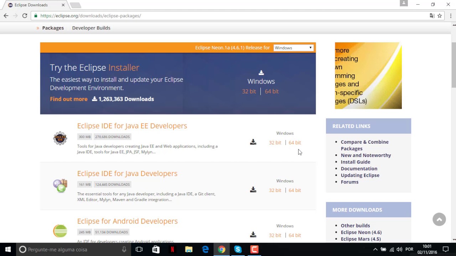This screenshot has height=256, width=456.
Task: Show hidden system tray icons
Action: 375,249
